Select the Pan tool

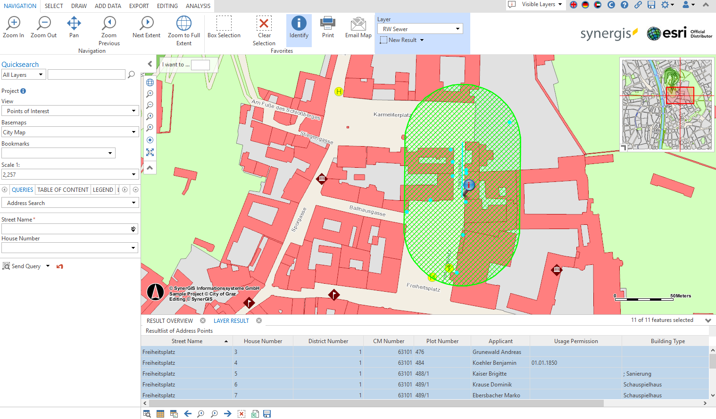click(x=74, y=27)
